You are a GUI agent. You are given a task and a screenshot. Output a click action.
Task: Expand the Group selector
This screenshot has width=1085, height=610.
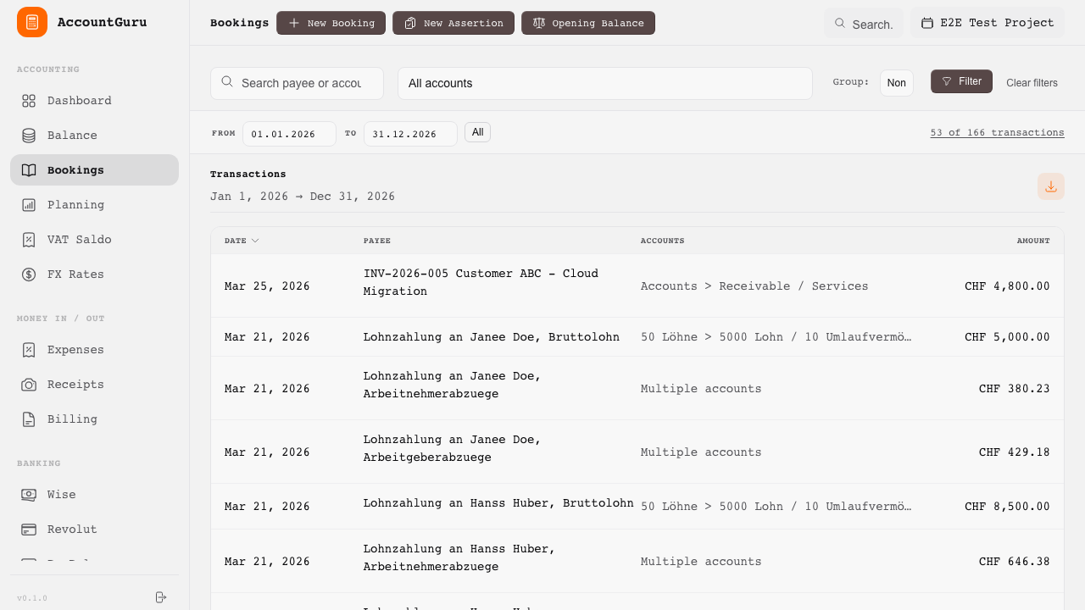[x=896, y=83]
